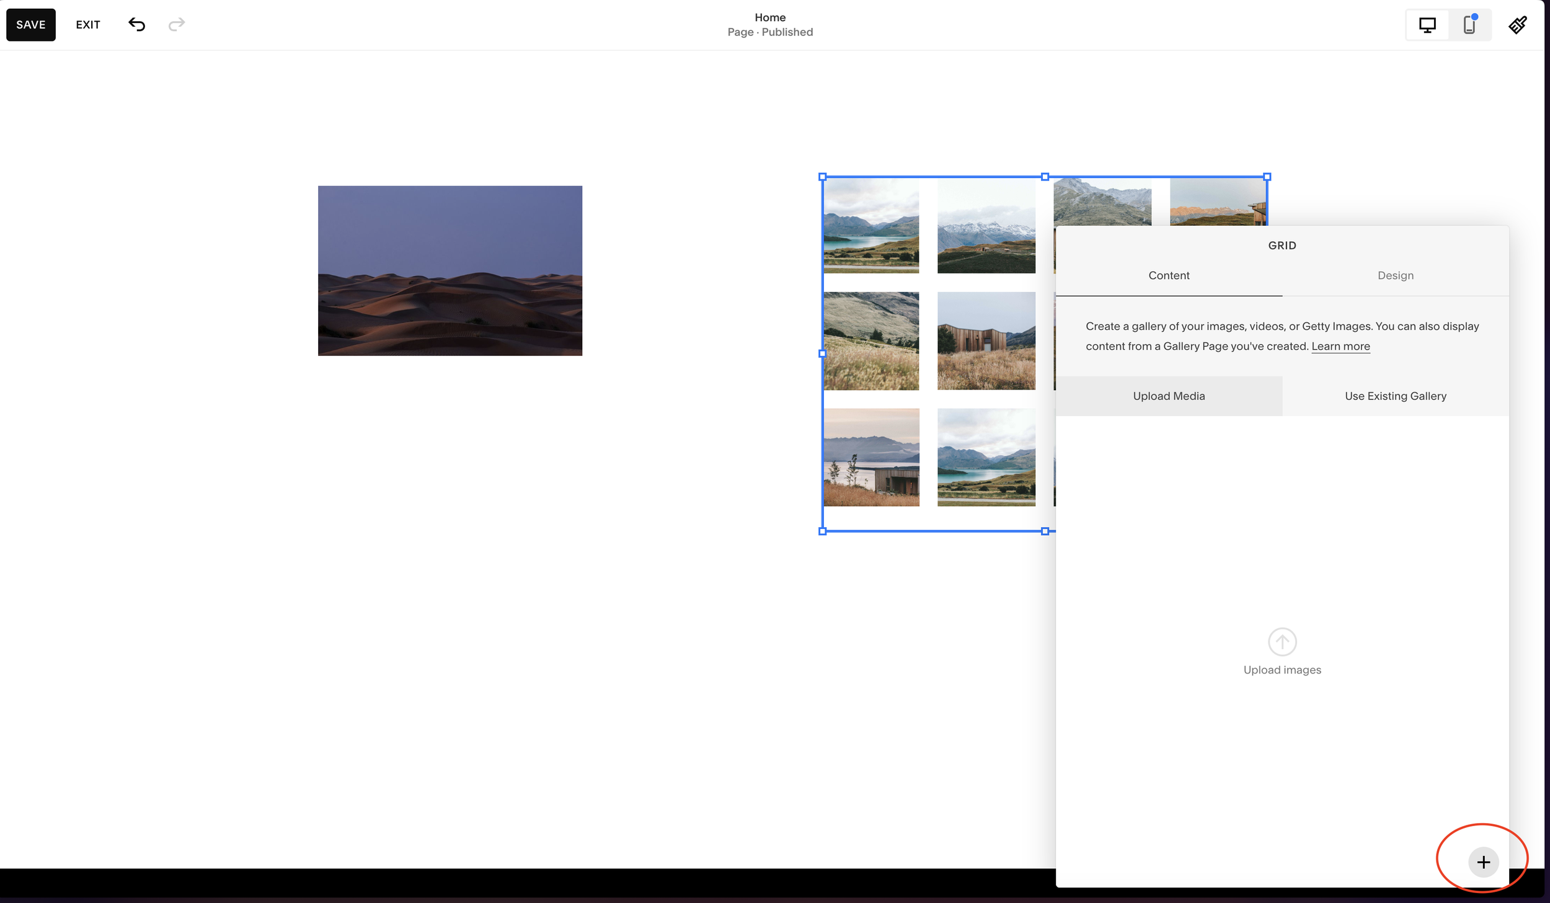Save the page changes
This screenshot has width=1550, height=903.
click(31, 25)
